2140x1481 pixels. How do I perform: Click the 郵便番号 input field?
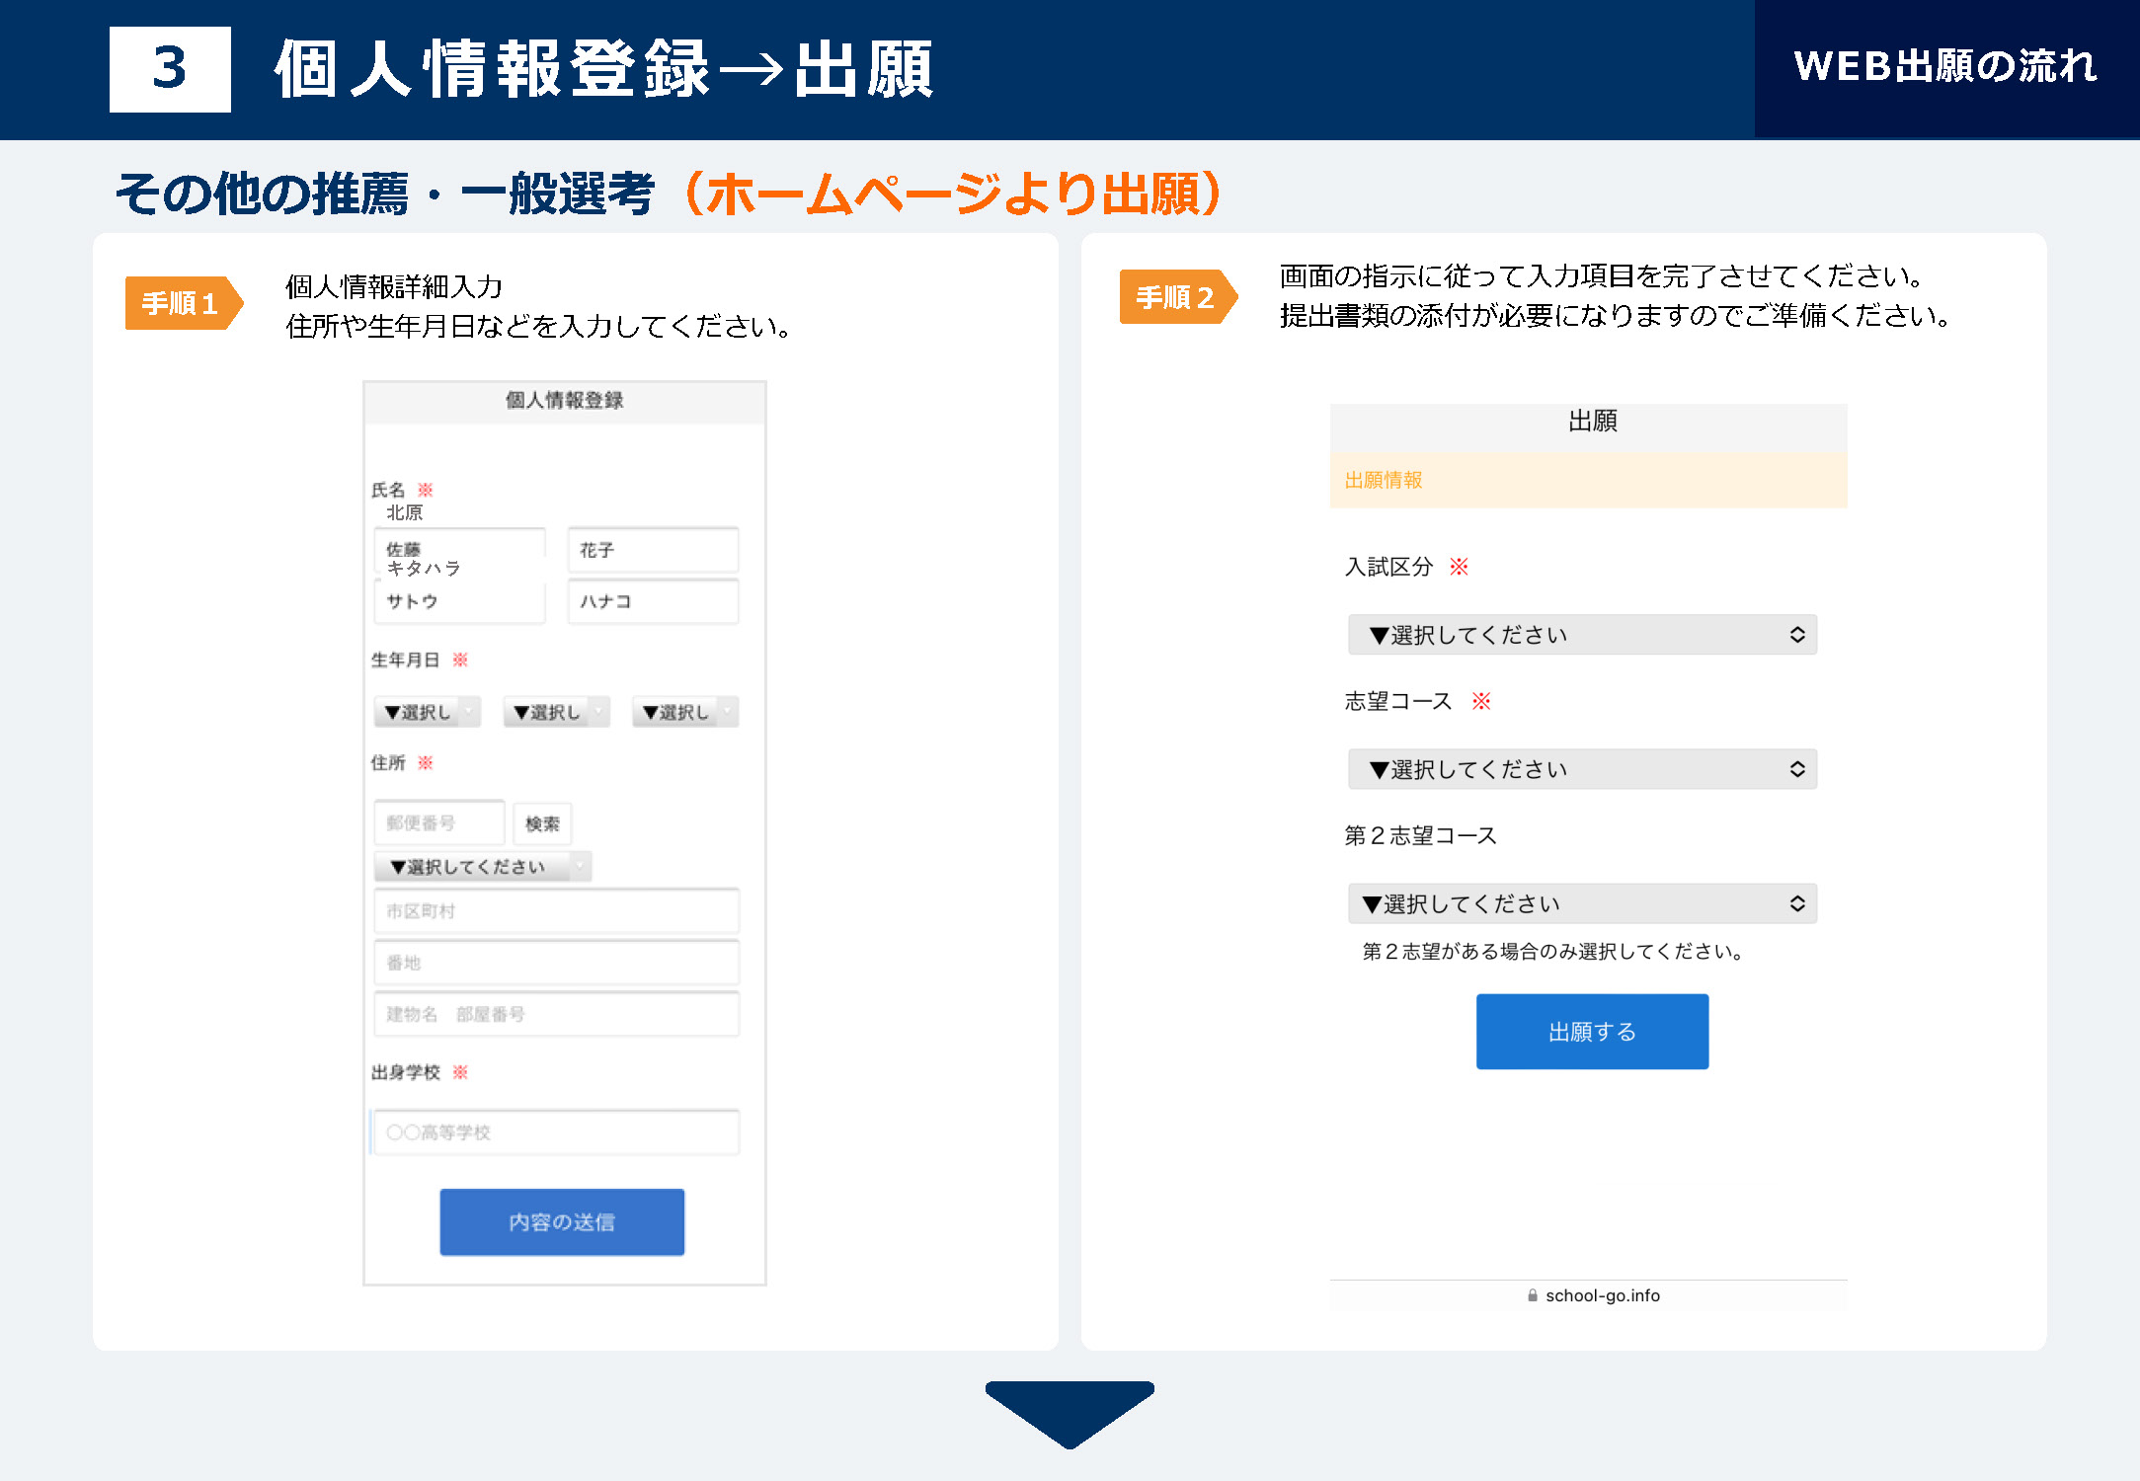(x=438, y=823)
